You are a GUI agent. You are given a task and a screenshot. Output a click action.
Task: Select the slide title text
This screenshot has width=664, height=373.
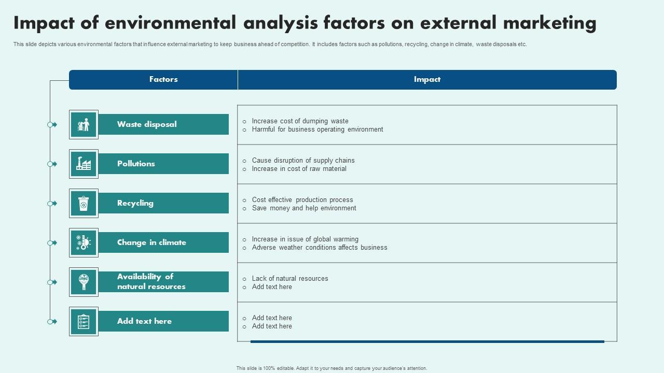point(305,23)
